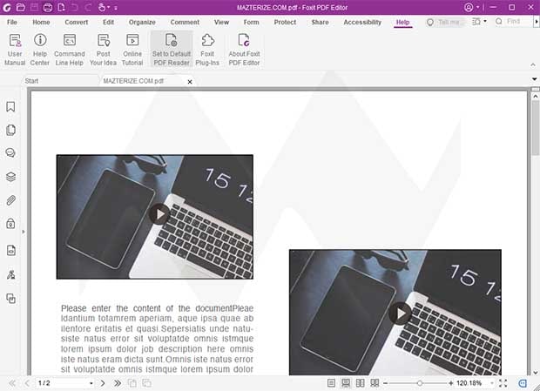Select facing pages view mode
Viewport: 540px width, 391px height.
[361, 383]
